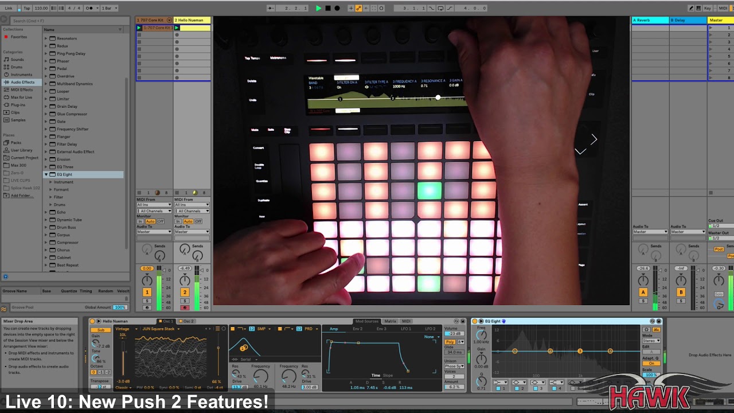734x413 pixels.
Task: Open the Instruments browser category
Action: (21, 75)
